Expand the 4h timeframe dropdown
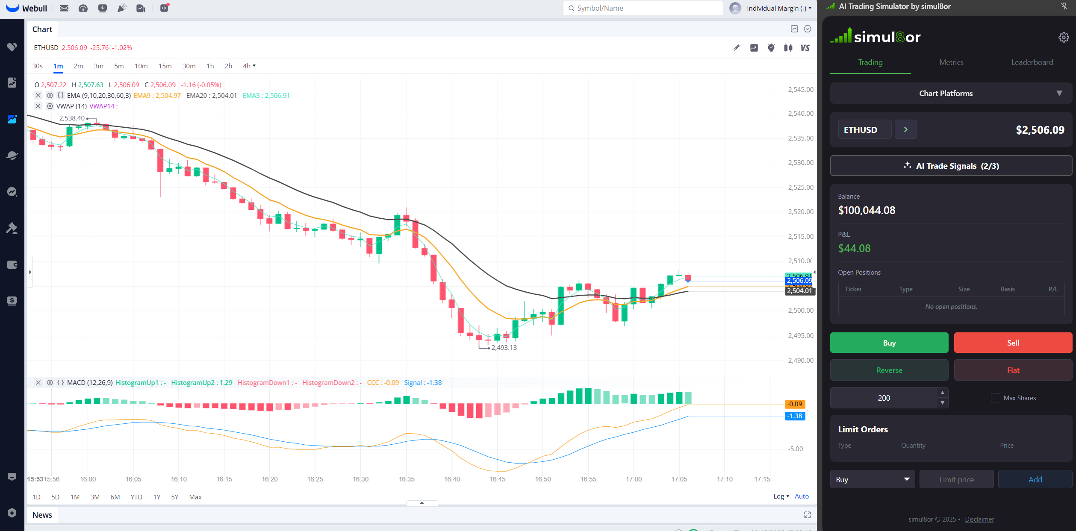 click(249, 66)
